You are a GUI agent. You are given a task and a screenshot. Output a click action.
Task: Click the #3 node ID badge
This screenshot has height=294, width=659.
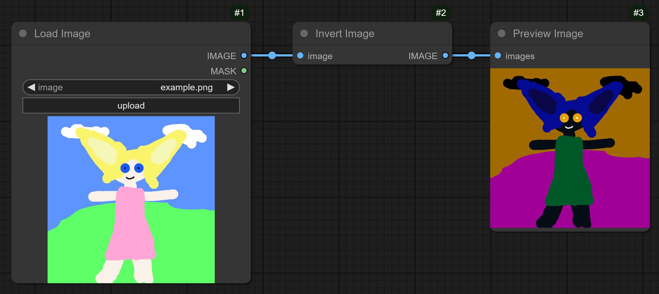[x=638, y=13]
